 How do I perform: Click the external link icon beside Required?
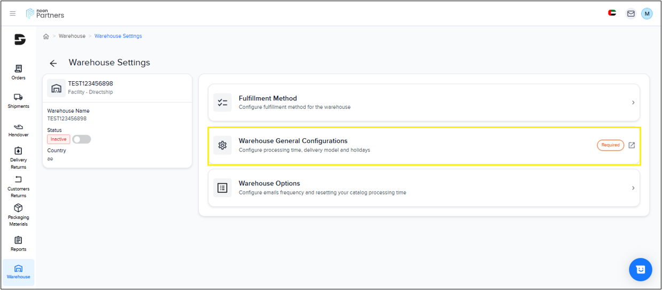(x=632, y=145)
